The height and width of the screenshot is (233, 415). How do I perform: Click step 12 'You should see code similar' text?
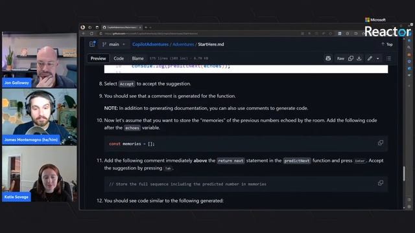tap(163, 201)
